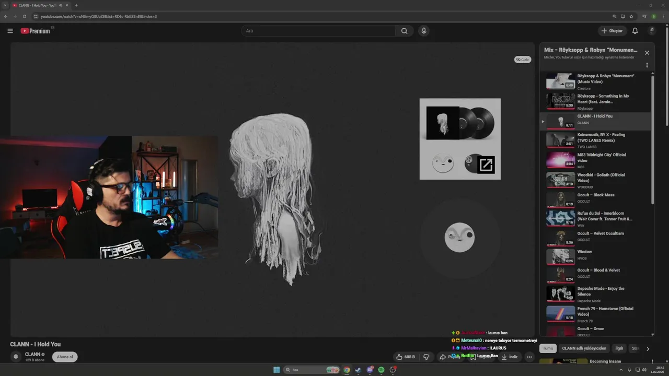Select the İlgili filter chip
Image resolution: width=669 pixels, height=376 pixels.
(619, 348)
